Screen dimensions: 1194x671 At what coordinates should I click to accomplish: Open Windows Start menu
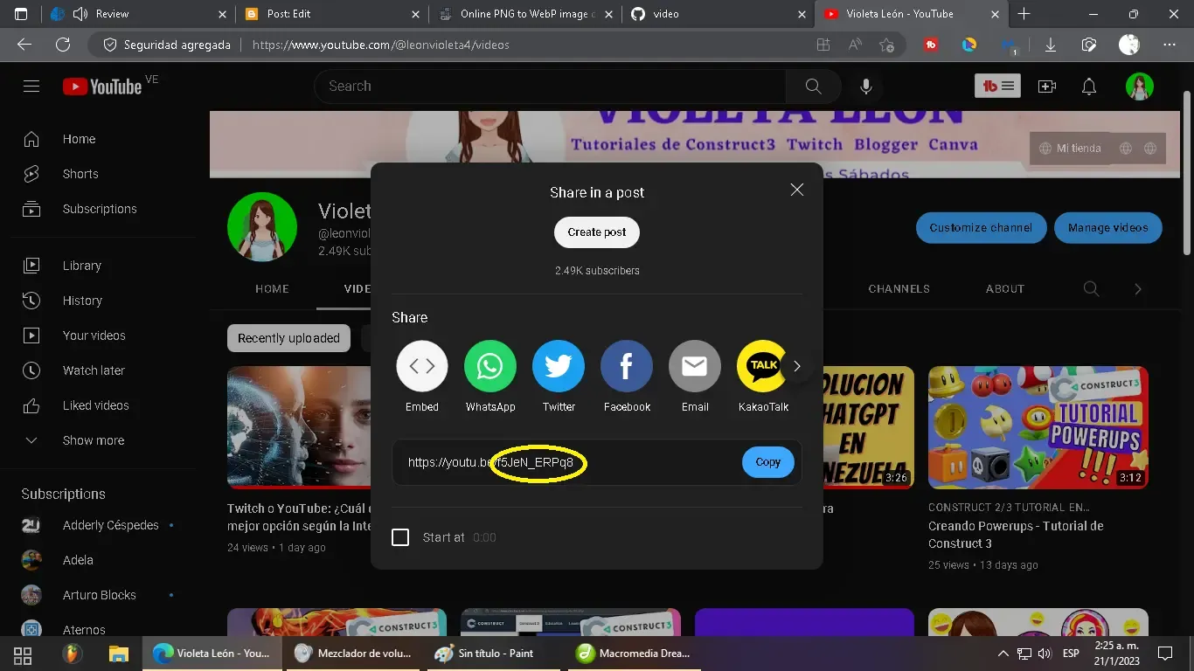point(23,654)
